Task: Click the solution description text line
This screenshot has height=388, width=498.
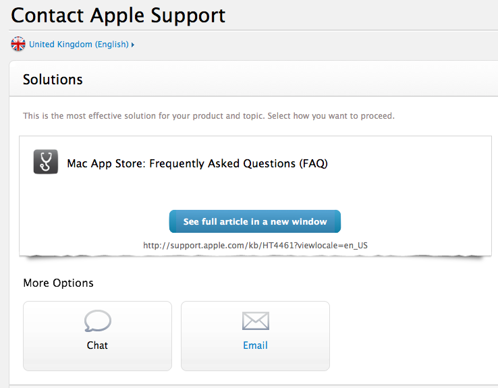Action: [x=209, y=116]
